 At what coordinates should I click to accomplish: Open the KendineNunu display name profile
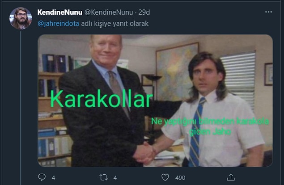click(x=60, y=13)
